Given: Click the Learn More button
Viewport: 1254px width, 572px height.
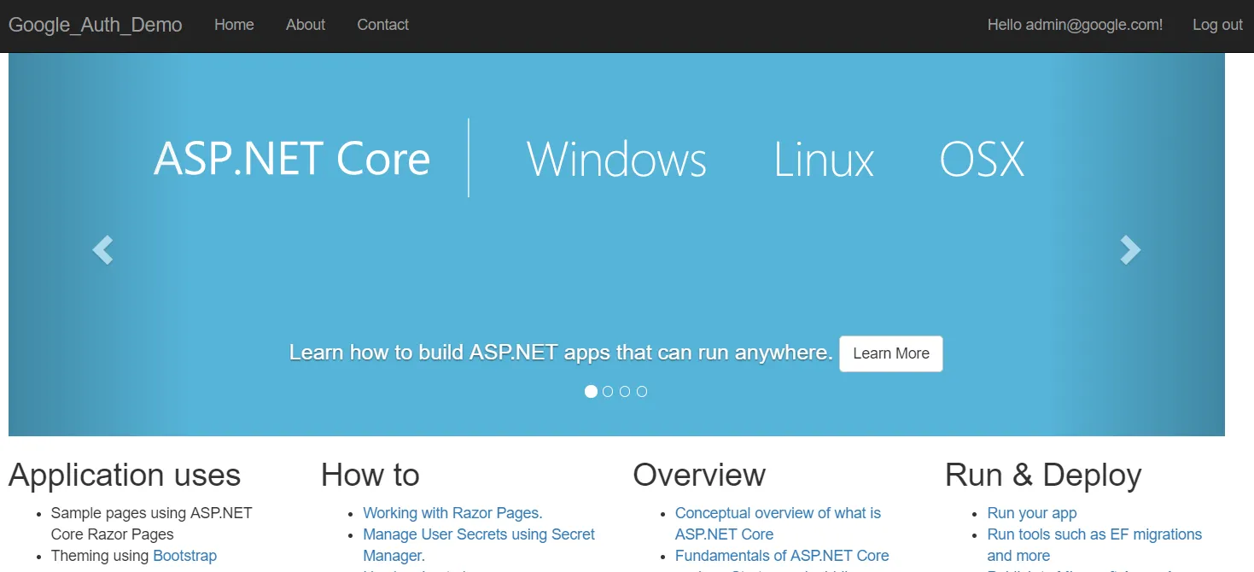Looking at the screenshot, I should pos(891,353).
